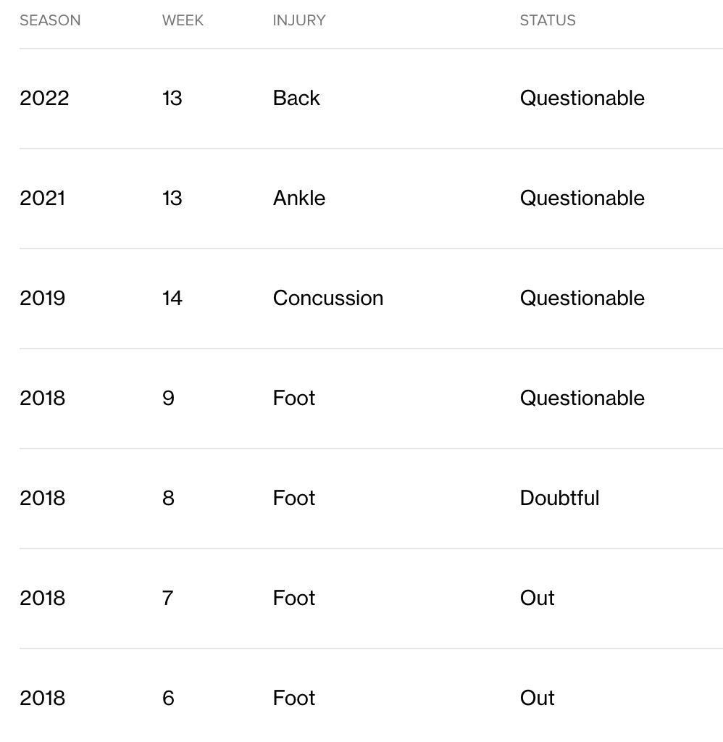This screenshot has width=723, height=742.
Task: Click Questionable status in the Concussion row
Action: [x=582, y=298]
